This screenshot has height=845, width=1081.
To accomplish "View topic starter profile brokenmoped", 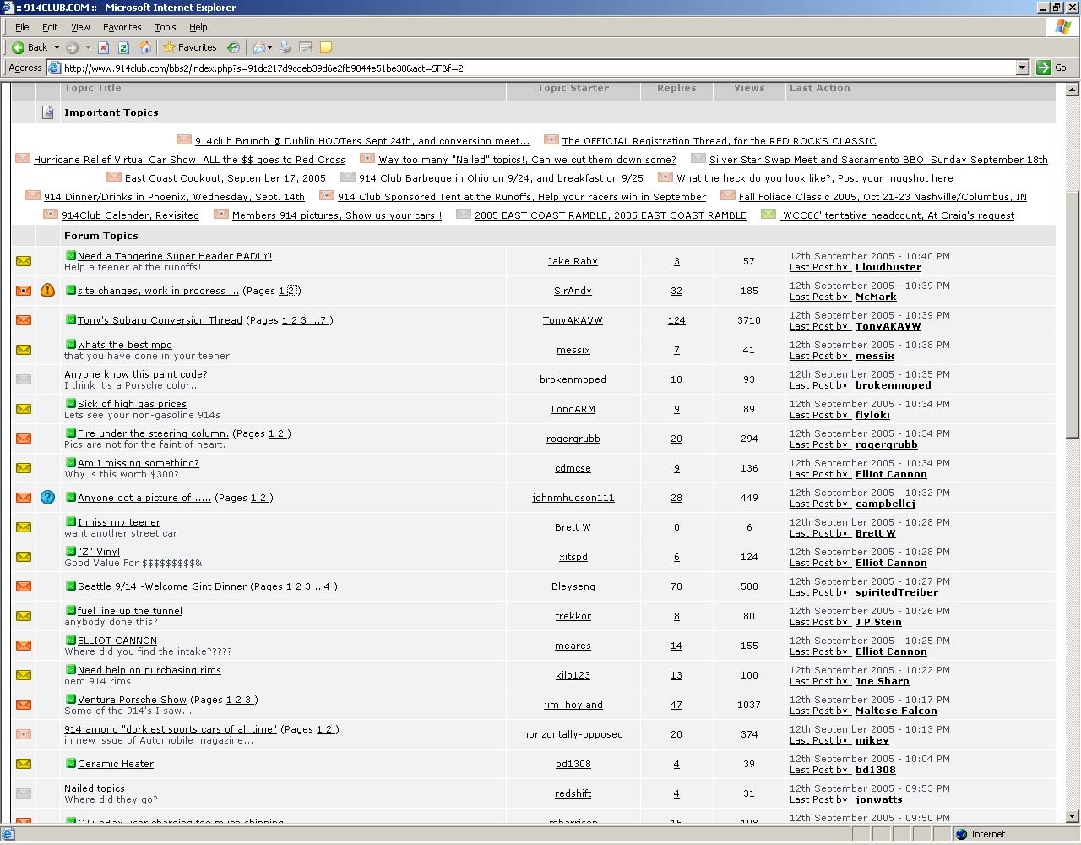I will (573, 379).
